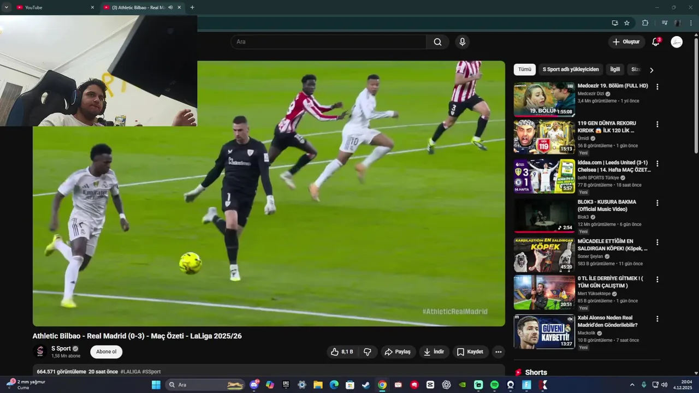Open options menu for Medcezir 19. Bölüm video
This screenshot has width=699, height=393.
657,87
